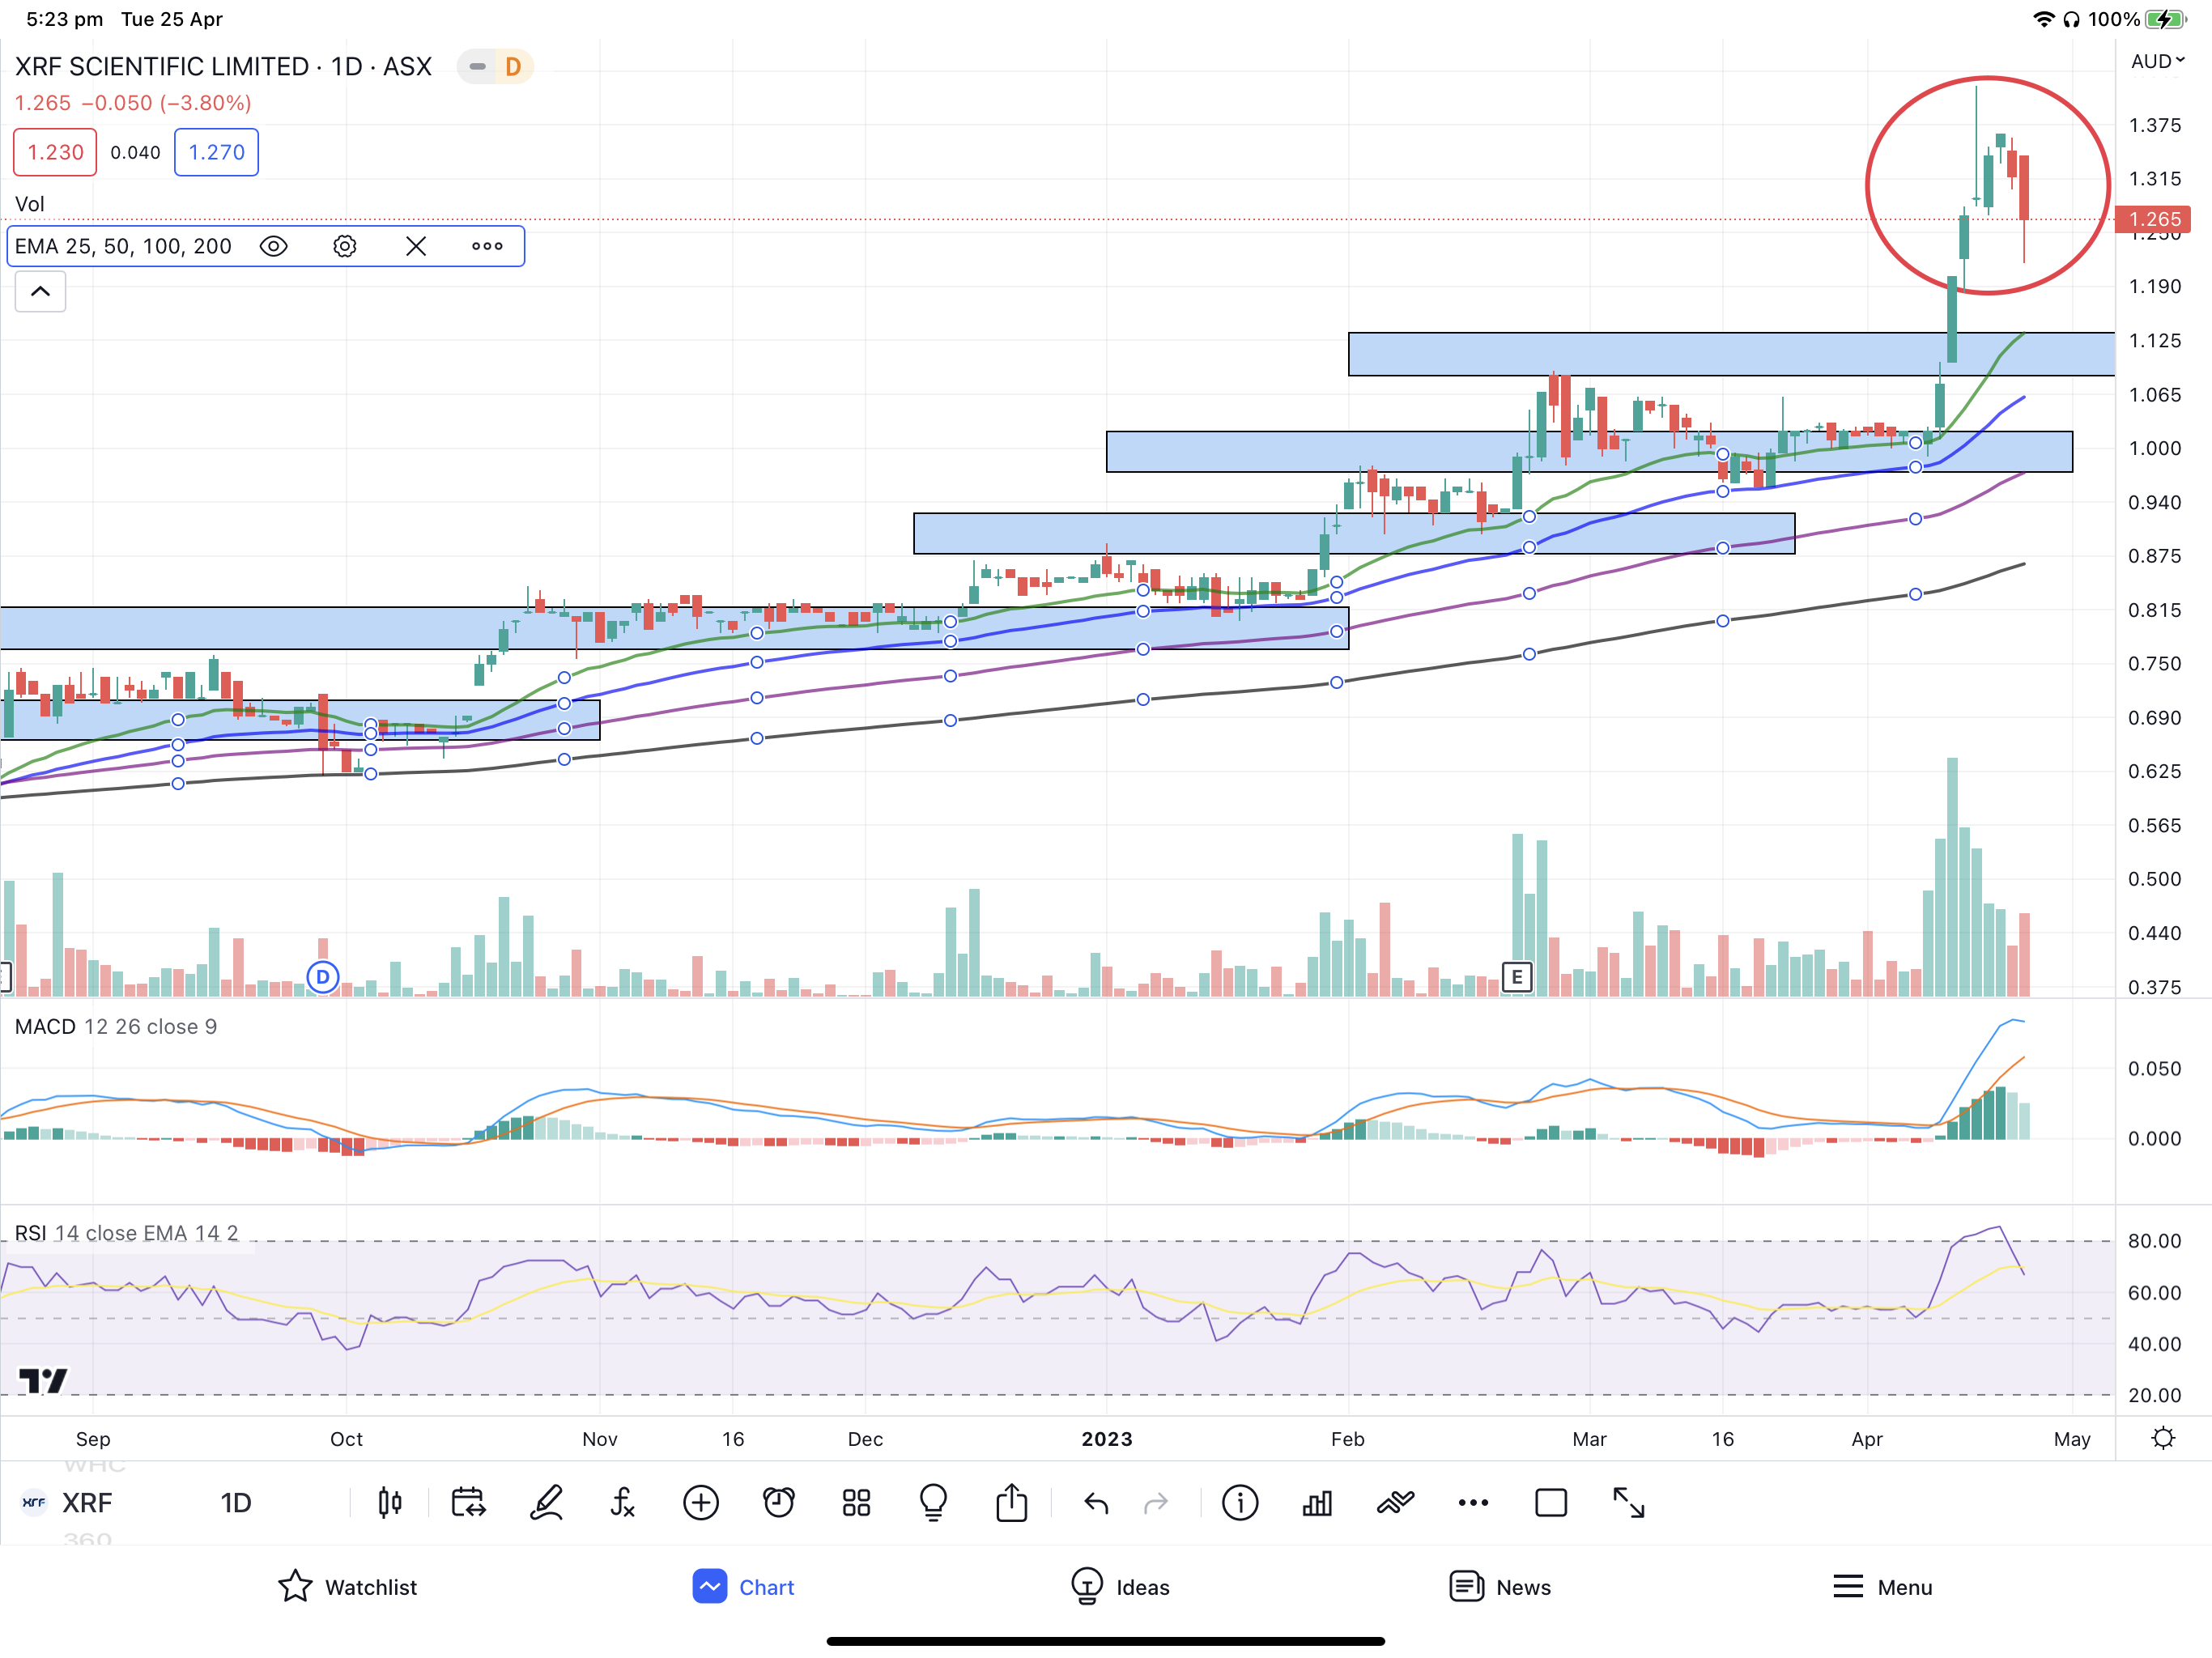Open the toolbar more options dots

tap(1473, 1502)
